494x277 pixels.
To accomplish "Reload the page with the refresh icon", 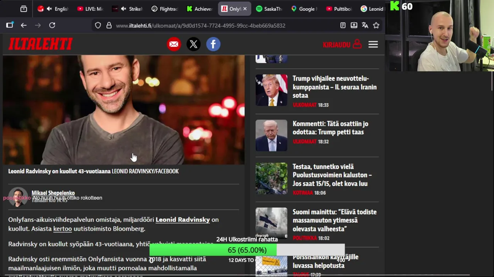I will pyautogui.click(x=52, y=25).
